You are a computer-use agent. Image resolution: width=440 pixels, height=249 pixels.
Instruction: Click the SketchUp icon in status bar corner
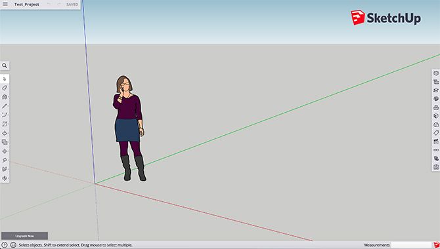(x=436, y=245)
